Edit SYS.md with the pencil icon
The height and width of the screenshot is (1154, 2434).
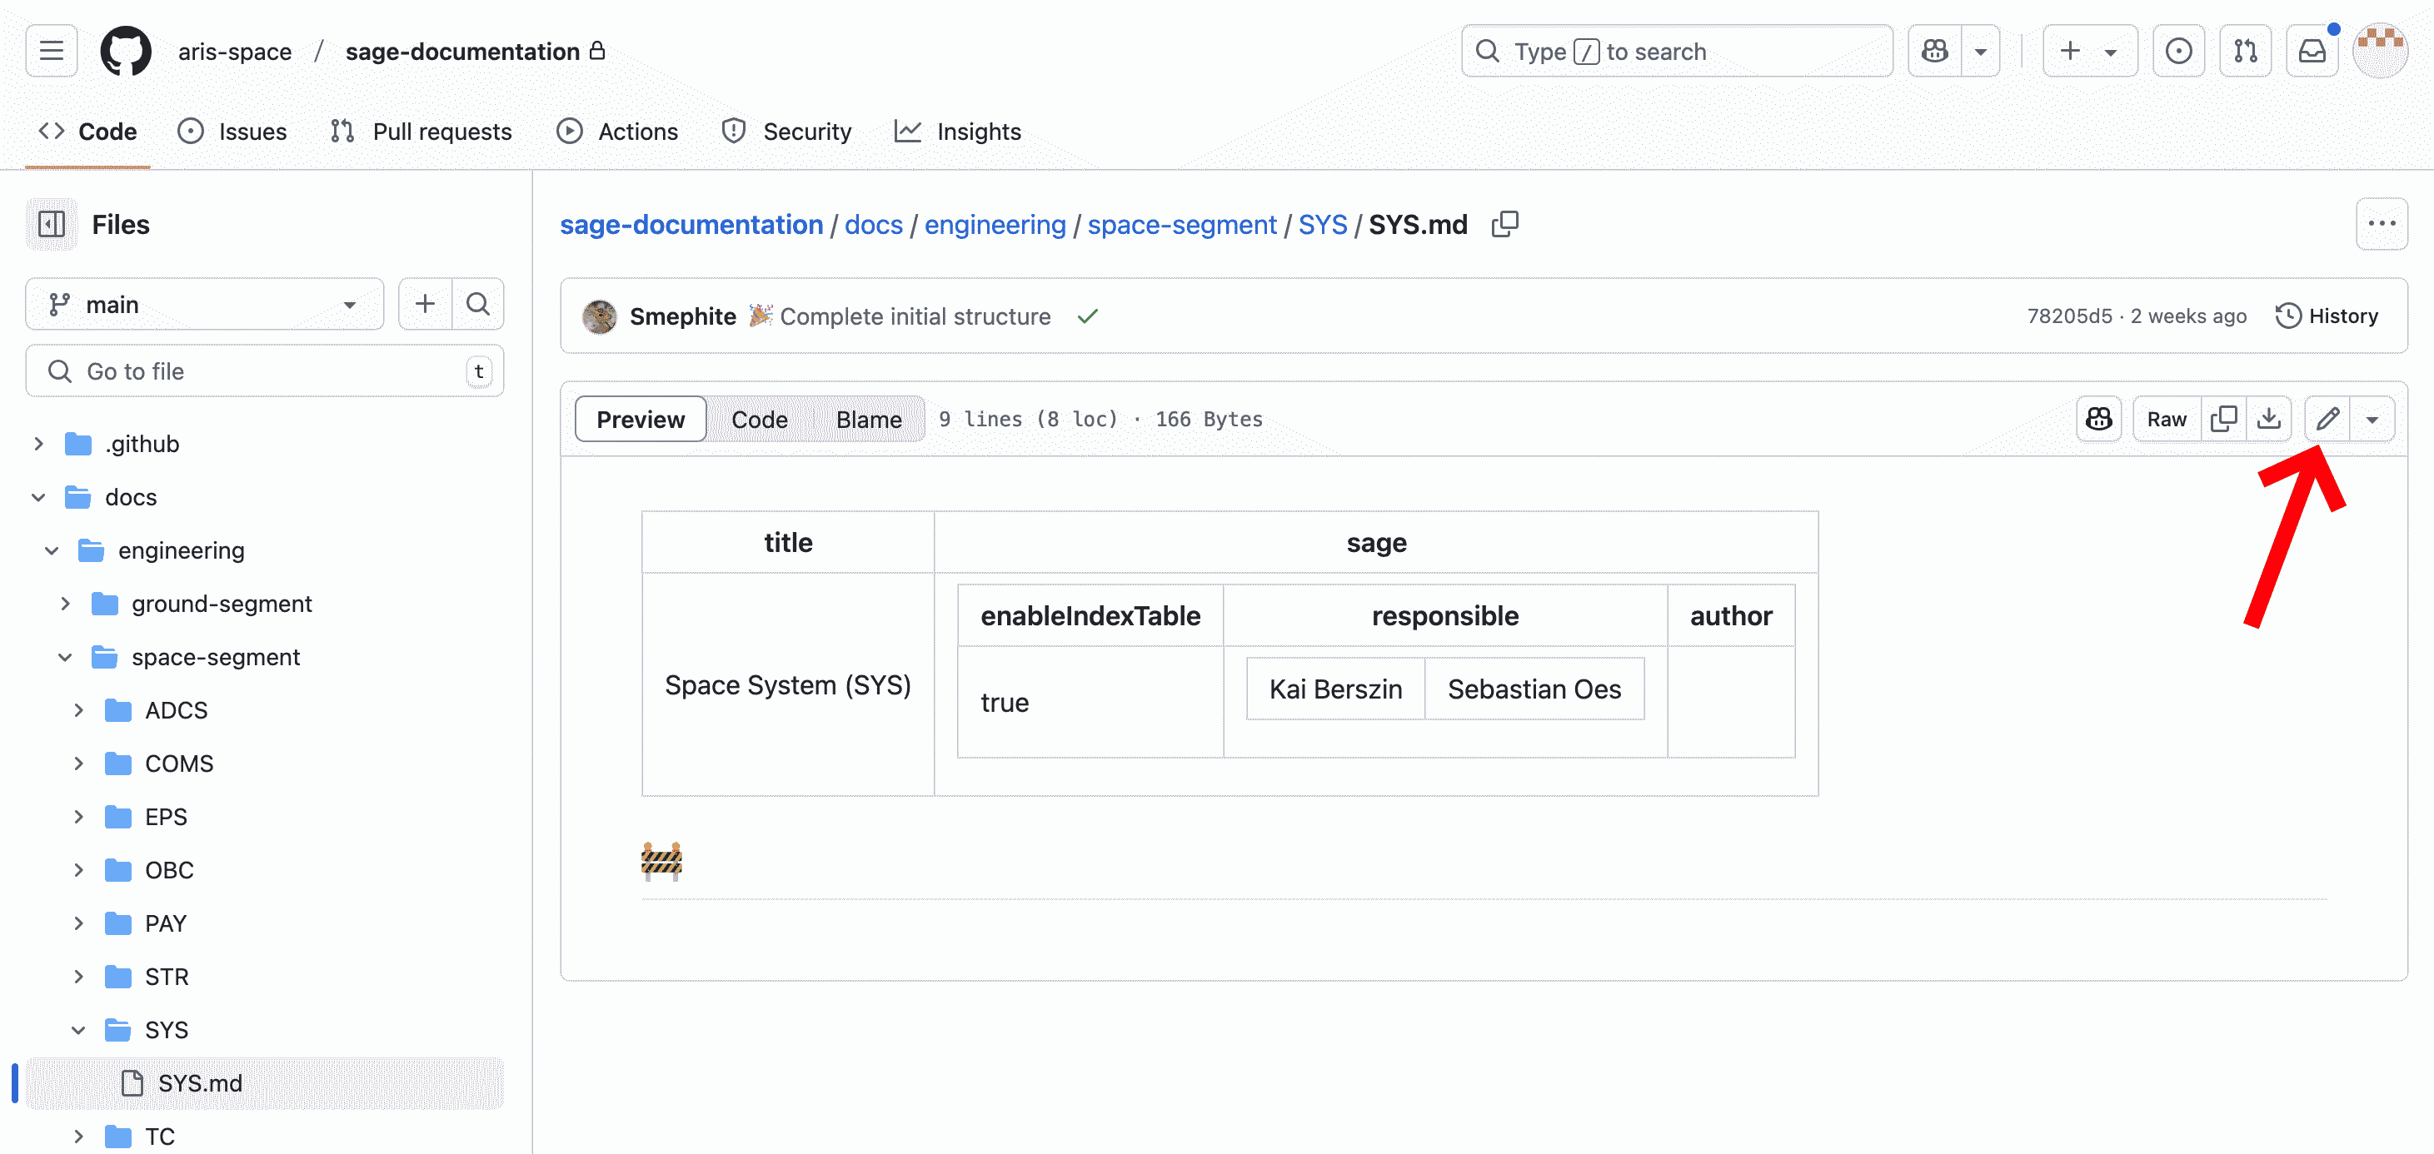pyautogui.click(x=2327, y=418)
